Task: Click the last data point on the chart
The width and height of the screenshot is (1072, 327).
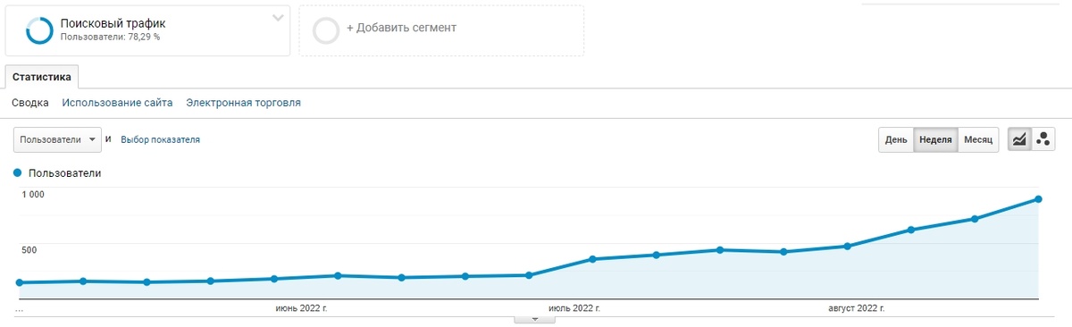Action: tap(1038, 199)
